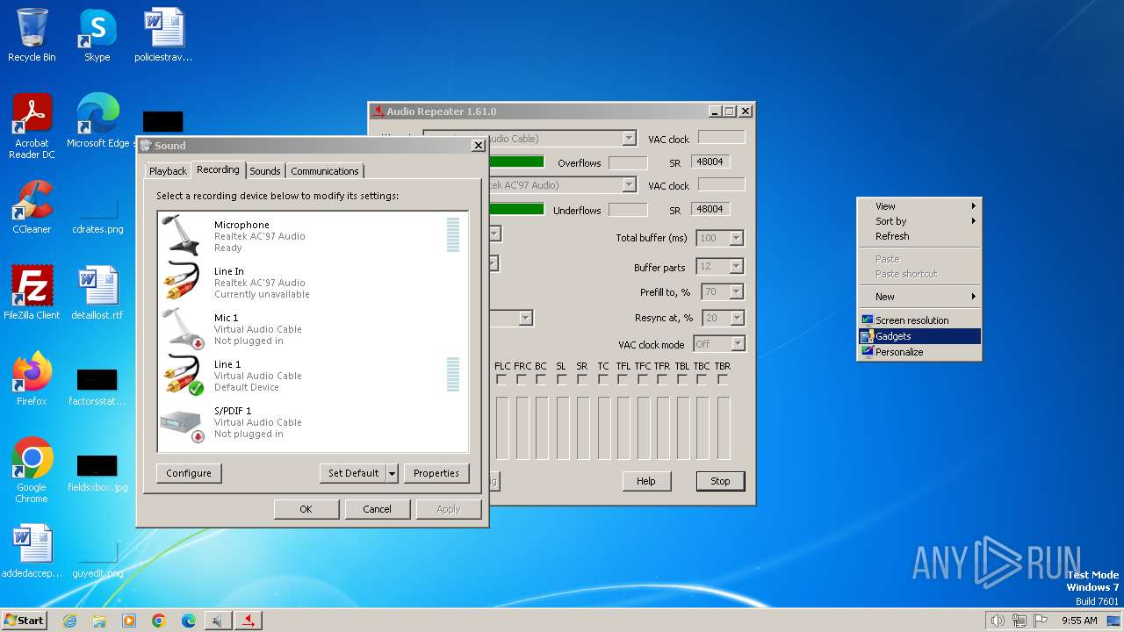
Task: Click the Underflows counter field
Action: (628, 210)
